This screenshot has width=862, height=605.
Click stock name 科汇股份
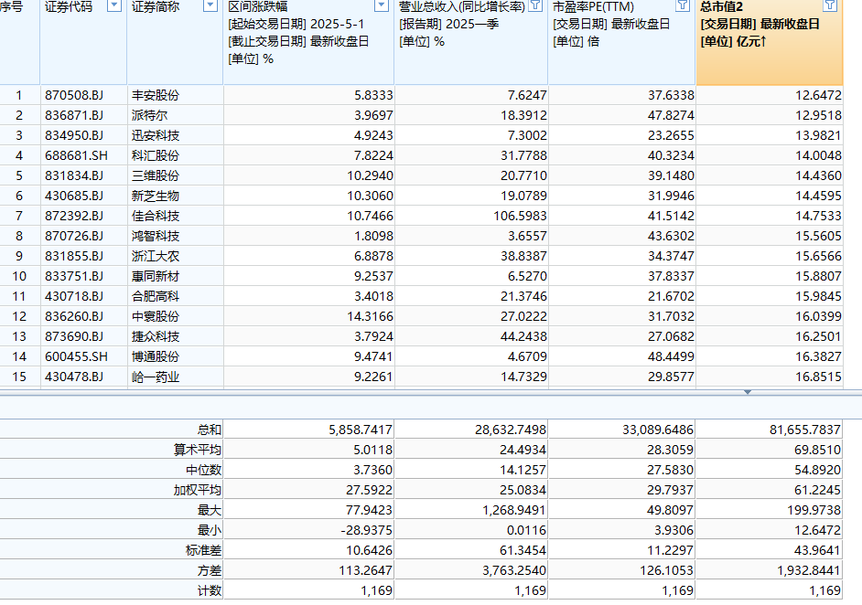(155, 156)
